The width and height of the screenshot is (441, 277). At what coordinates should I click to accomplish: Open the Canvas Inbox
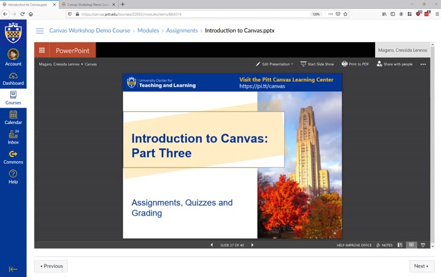click(13, 137)
